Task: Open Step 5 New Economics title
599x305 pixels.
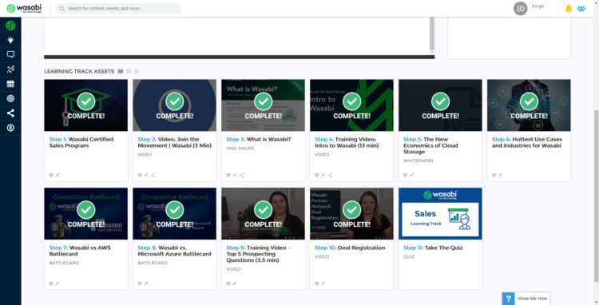Action: pos(430,145)
